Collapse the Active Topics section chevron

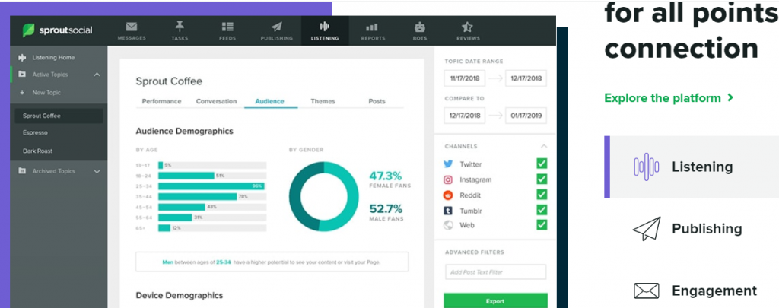97,75
